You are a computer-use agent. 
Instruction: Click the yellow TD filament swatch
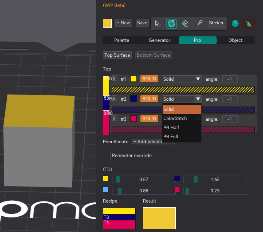point(105,178)
